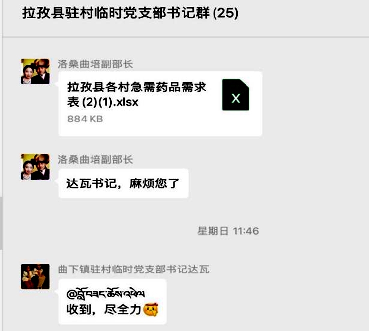Screen dimensions: 369x331
Task: Click the scrollbar thumb on the left edge
Action: [1, 223]
